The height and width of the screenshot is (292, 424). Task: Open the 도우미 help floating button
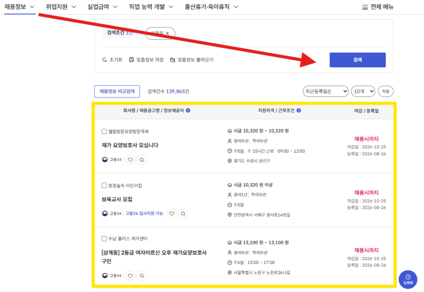[x=408, y=280]
